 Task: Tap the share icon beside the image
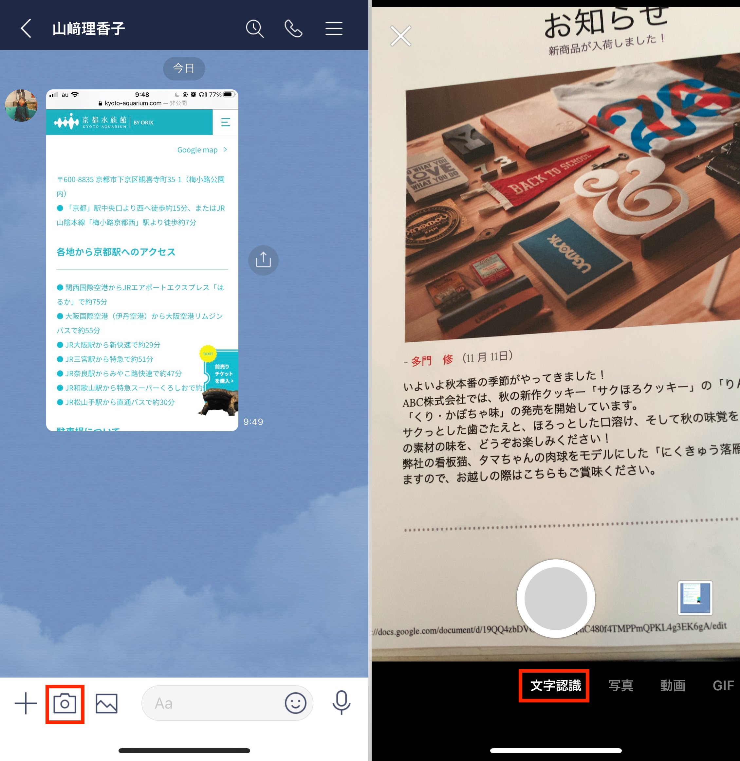[x=263, y=260]
